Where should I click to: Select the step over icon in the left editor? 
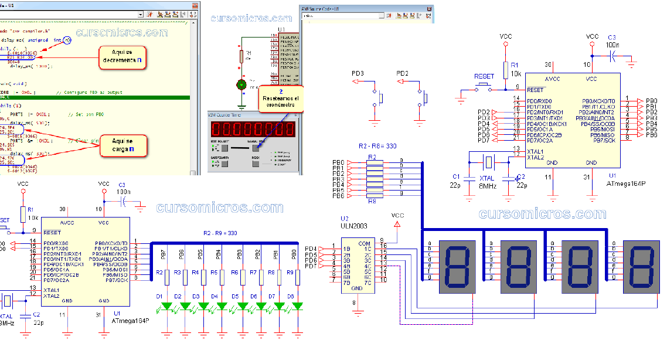168,15
